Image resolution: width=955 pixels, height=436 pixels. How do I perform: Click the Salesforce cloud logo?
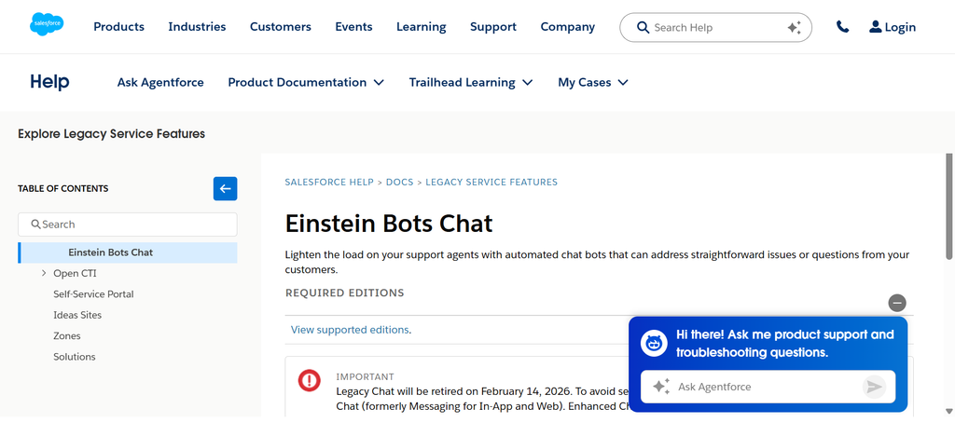47,24
